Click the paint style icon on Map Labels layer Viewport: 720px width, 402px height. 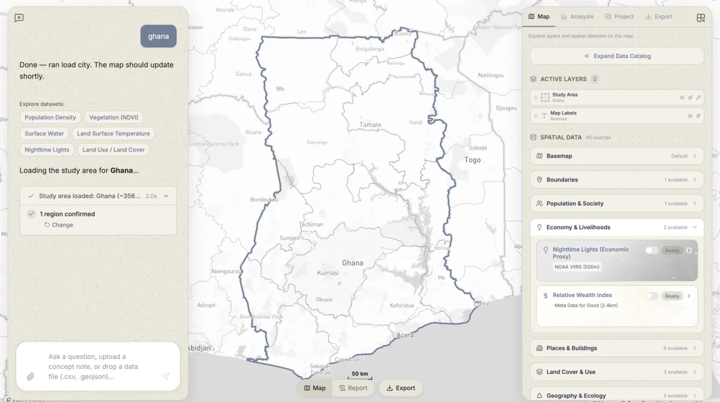tap(698, 116)
